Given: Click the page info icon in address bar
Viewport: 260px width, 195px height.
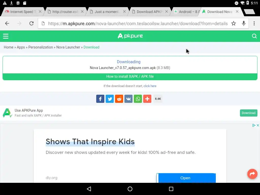Looking at the screenshot, I should 43,24.
